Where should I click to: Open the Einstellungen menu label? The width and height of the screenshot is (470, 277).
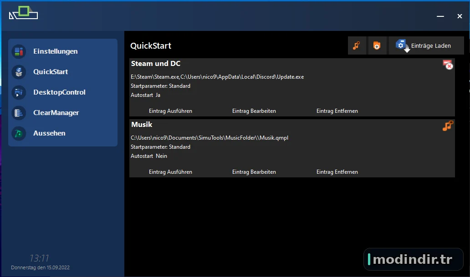56,51
